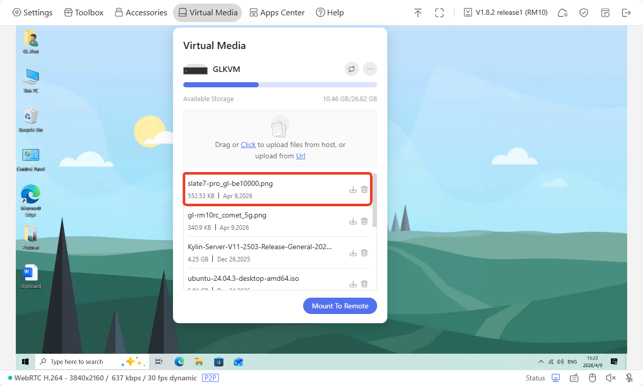Unmute the microphone in status bar

tap(629, 378)
